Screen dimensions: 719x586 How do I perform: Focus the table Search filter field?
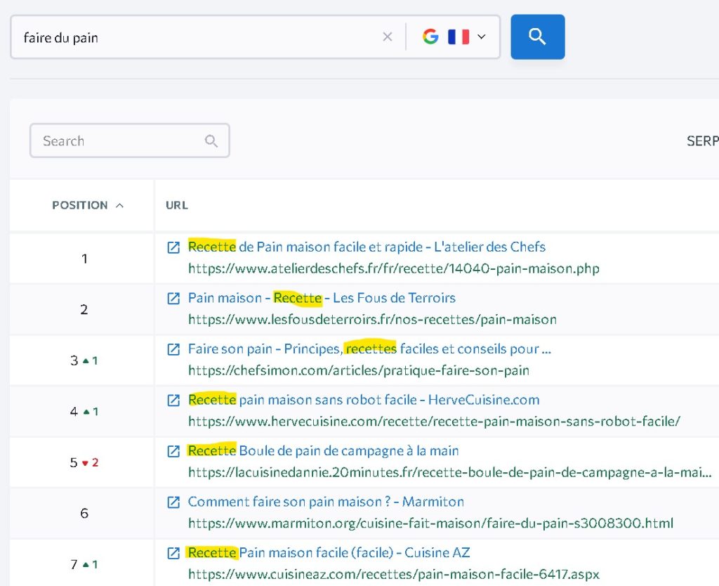point(129,141)
